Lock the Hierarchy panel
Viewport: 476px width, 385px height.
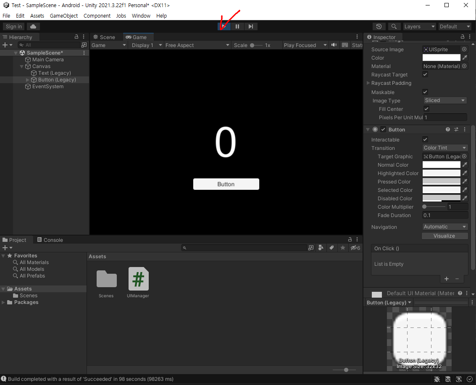coord(76,37)
